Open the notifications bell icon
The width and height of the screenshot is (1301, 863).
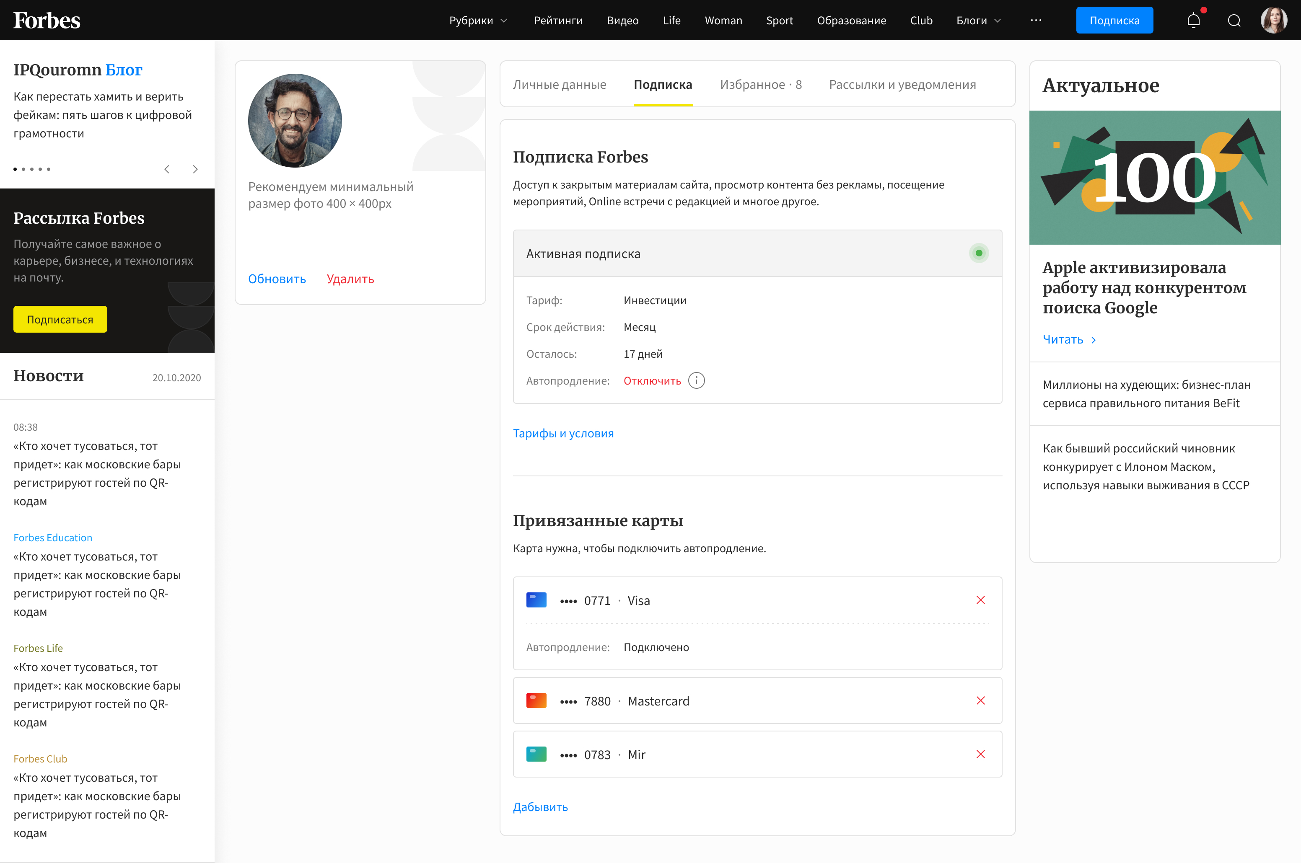[x=1193, y=21]
